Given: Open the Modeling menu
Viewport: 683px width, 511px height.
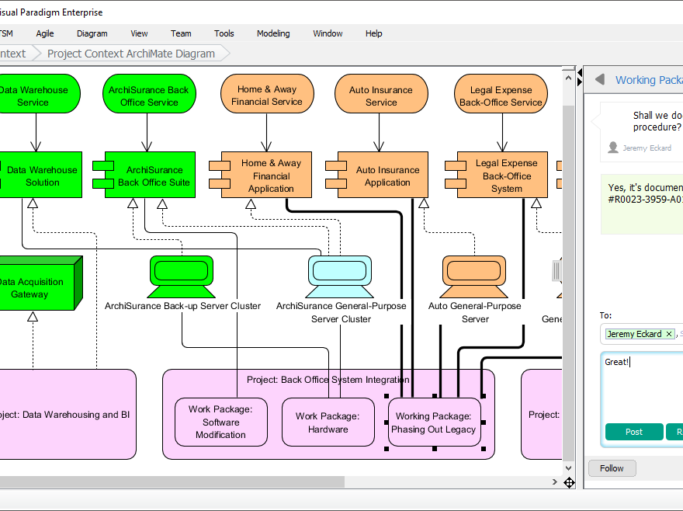Looking at the screenshot, I should tap(273, 33).
